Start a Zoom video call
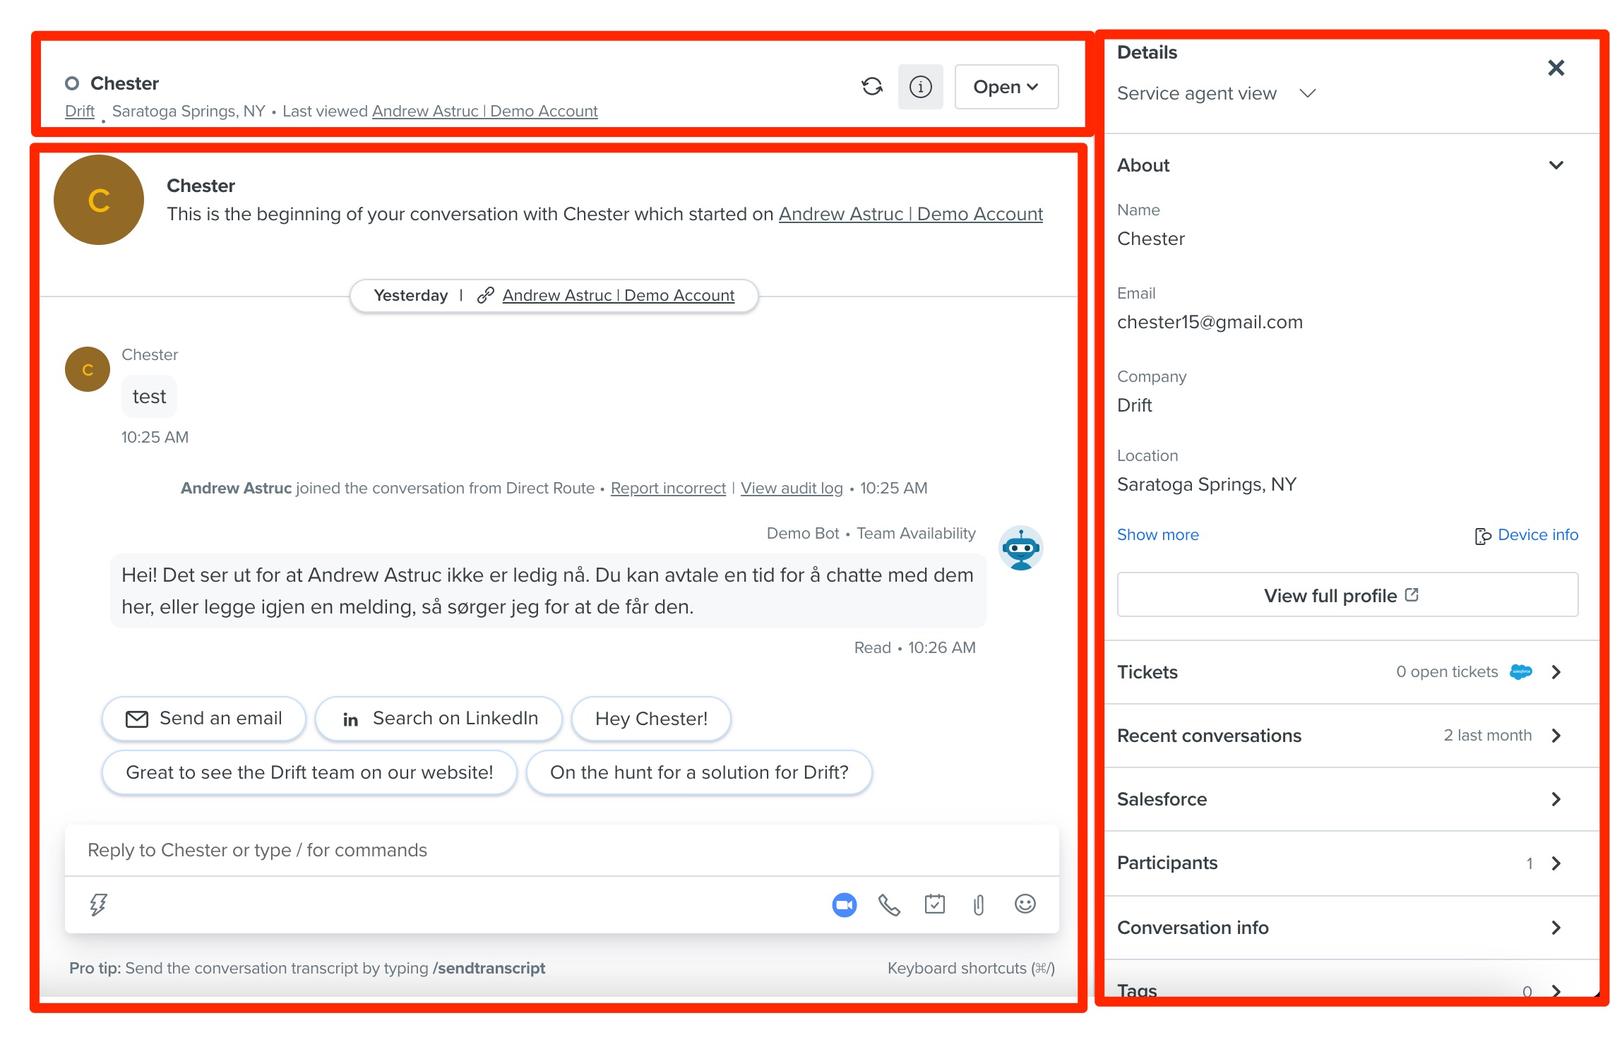1610x1042 pixels. 845,904
